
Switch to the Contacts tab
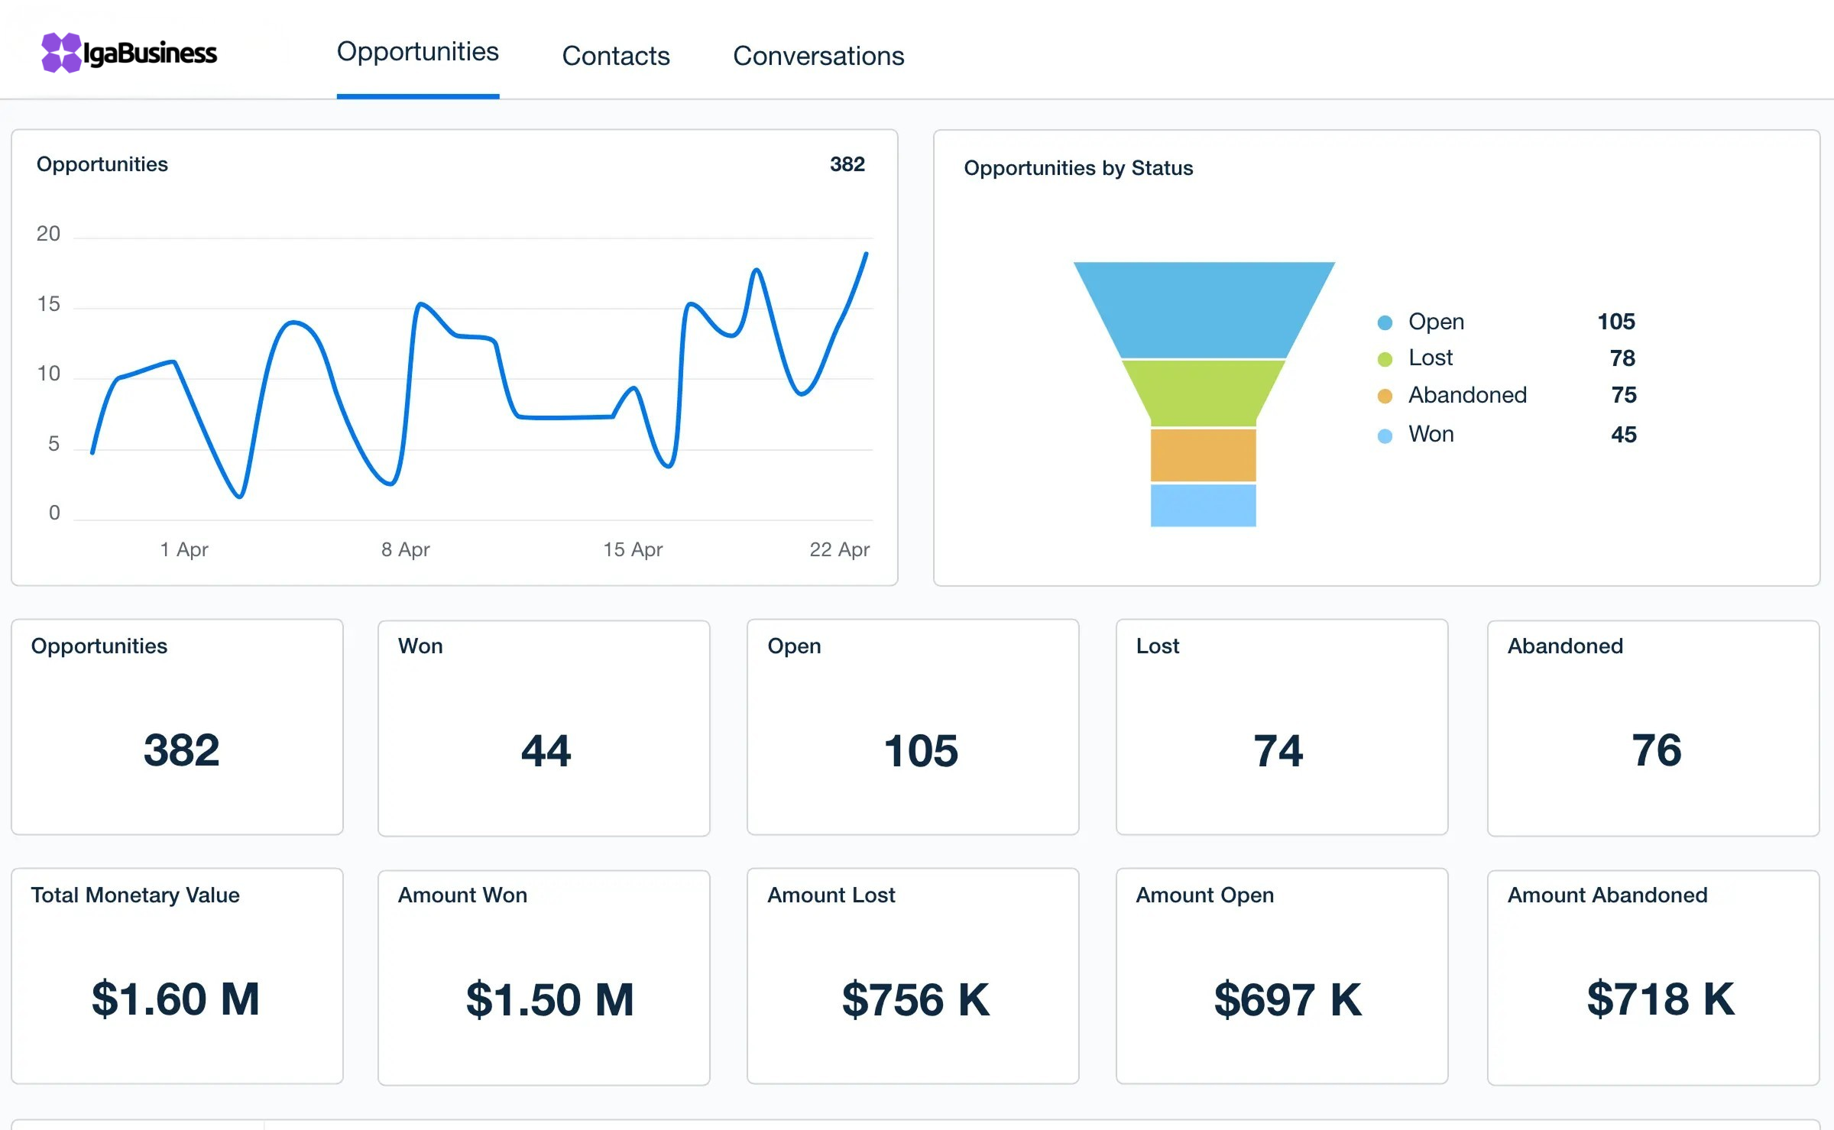coord(615,56)
